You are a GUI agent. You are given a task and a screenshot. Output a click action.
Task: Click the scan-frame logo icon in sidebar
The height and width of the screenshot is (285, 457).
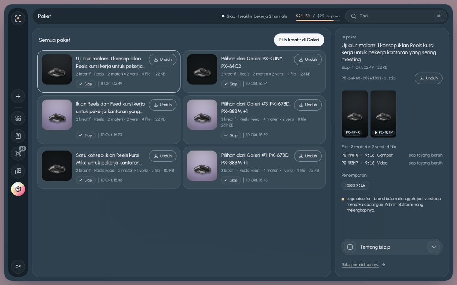tap(18, 18)
